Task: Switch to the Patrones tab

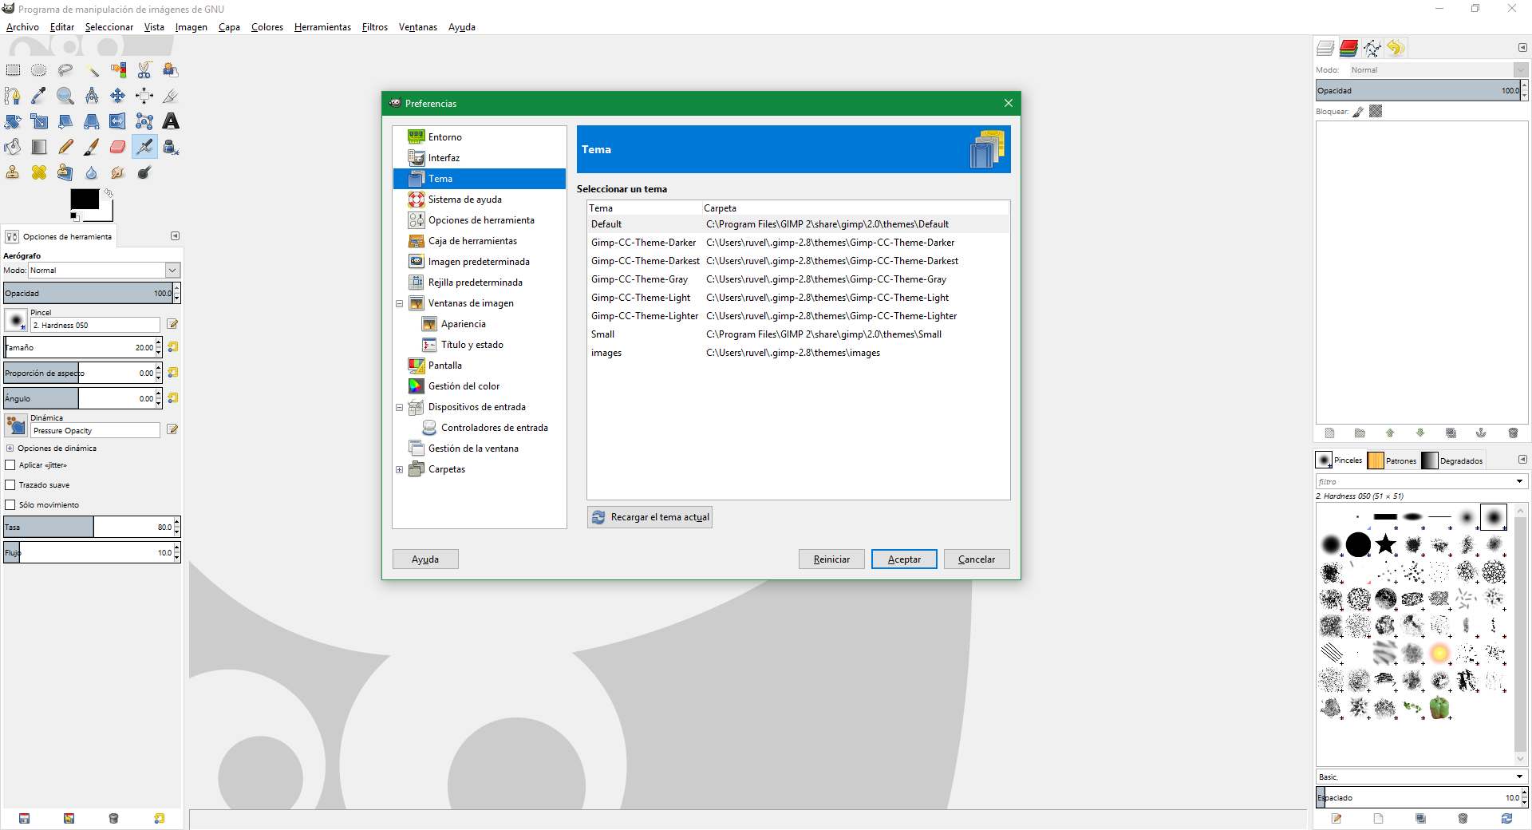Action: [x=1392, y=460]
